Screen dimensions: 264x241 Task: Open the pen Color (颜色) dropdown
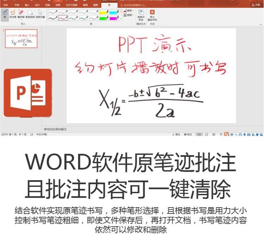tap(128, 11)
